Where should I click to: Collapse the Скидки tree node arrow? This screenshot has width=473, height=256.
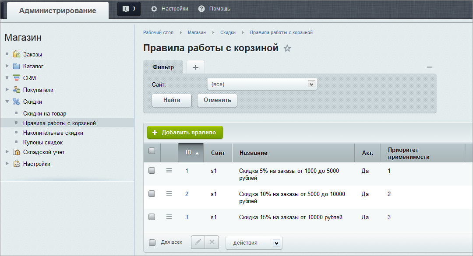(7, 102)
